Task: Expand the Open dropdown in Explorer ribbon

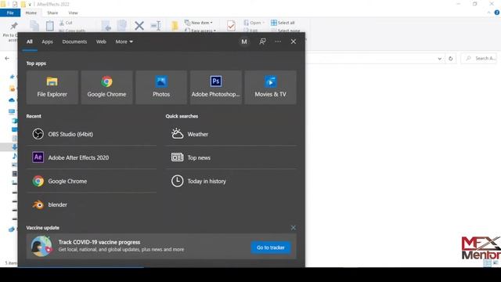Action: [254, 23]
